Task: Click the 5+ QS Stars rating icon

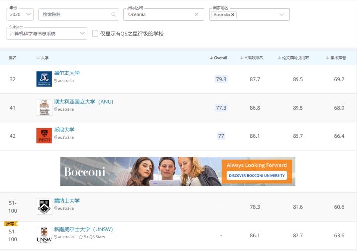Action: (x=81, y=237)
